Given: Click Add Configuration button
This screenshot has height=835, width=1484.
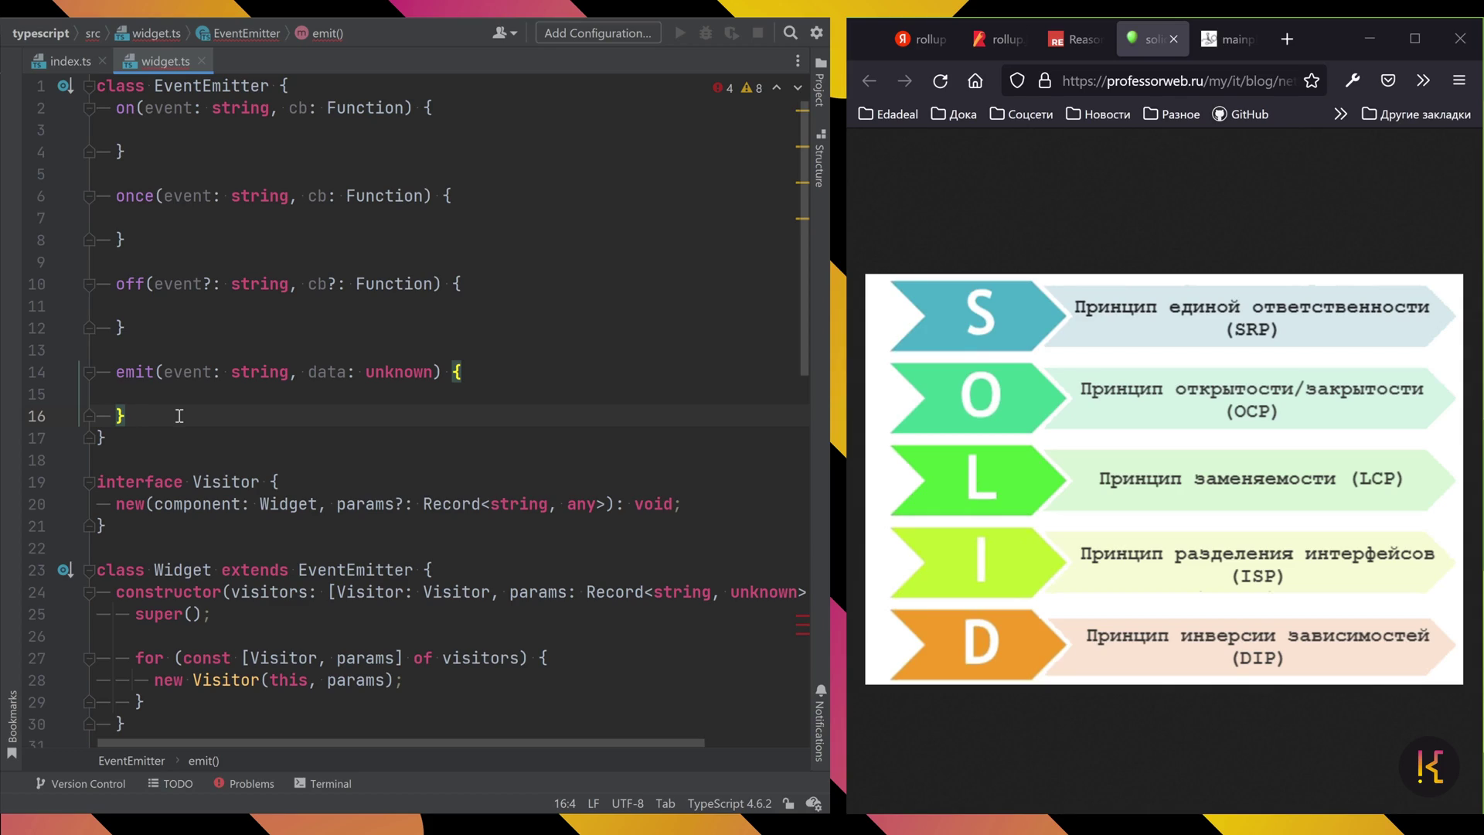Looking at the screenshot, I should [x=597, y=32].
